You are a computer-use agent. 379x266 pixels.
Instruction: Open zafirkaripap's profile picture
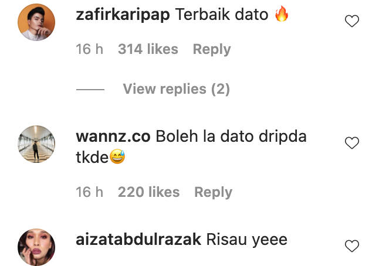[36, 22]
